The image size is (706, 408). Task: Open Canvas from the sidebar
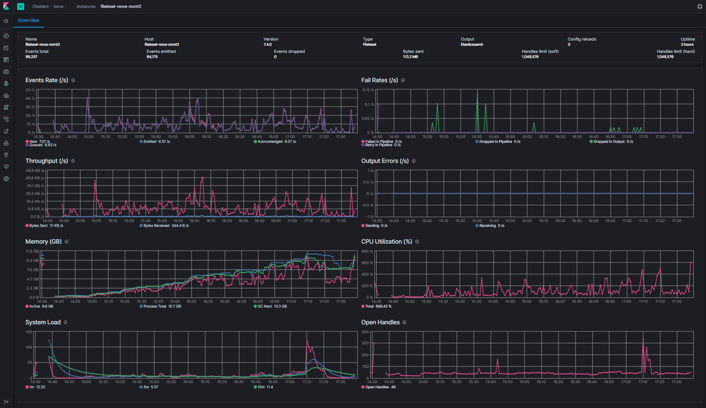6,72
